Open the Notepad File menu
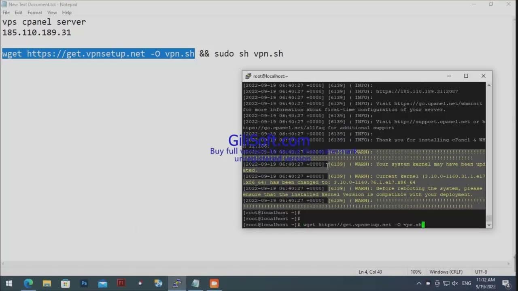This screenshot has height=291, width=518. (x=6, y=13)
